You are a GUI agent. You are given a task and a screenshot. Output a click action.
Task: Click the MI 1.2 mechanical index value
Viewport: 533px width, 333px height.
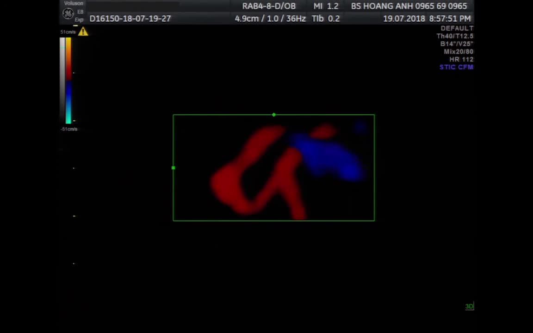pos(326,6)
